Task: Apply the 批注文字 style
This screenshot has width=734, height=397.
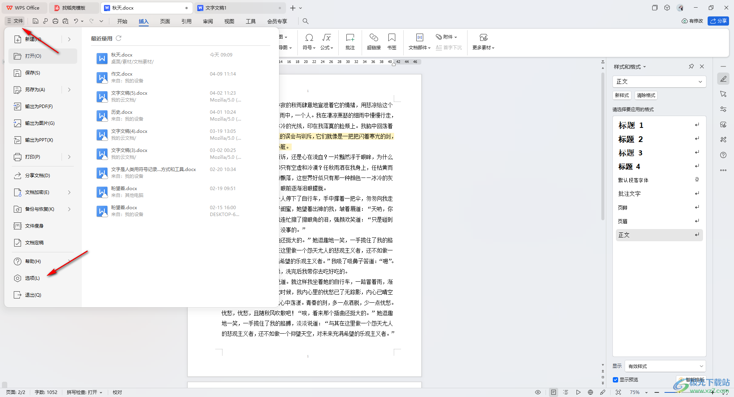Action: click(659, 194)
